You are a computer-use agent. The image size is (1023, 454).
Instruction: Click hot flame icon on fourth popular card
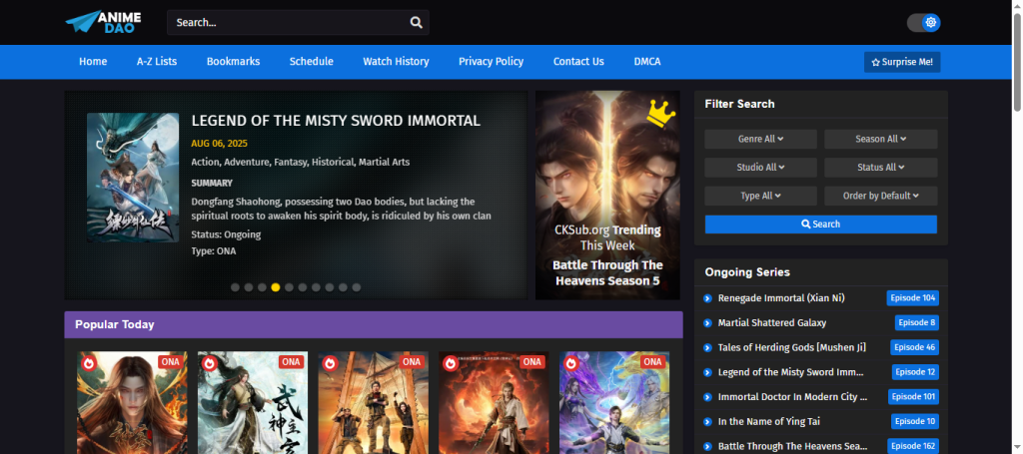[451, 363]
